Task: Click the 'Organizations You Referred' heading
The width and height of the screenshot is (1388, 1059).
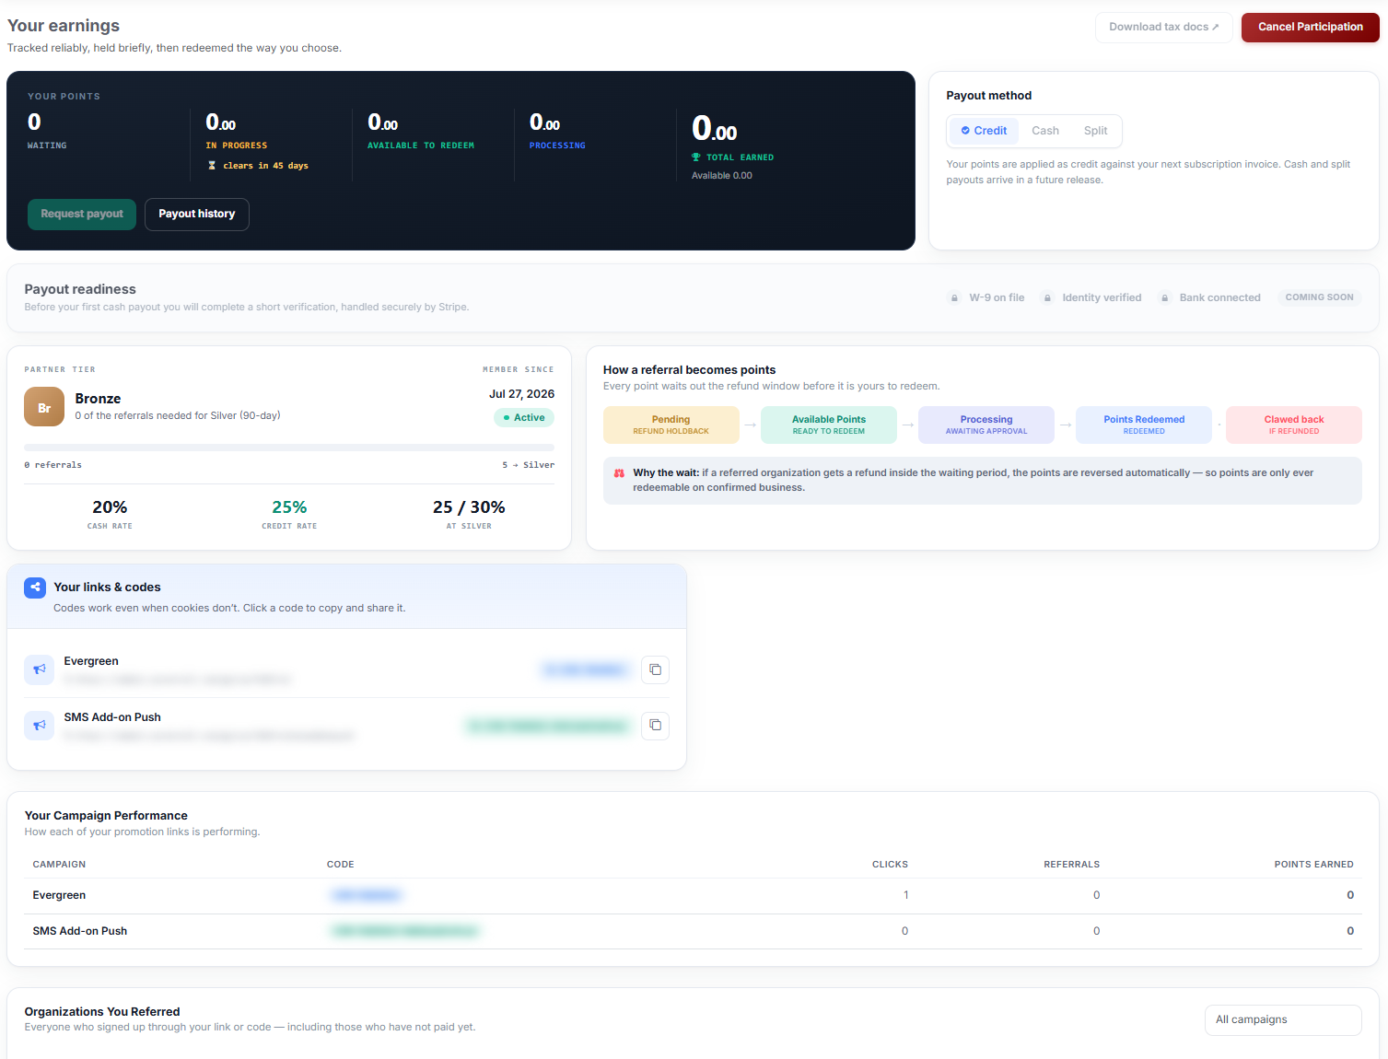Action: click(102, 1011)
